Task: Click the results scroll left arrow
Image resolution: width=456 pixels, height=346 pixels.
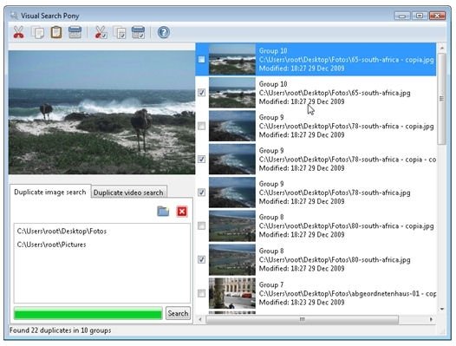Action: pos(200,319)
